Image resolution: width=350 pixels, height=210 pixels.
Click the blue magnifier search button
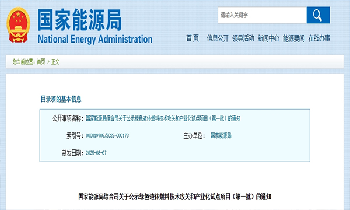pyautogui.click(x=318, y=15)
